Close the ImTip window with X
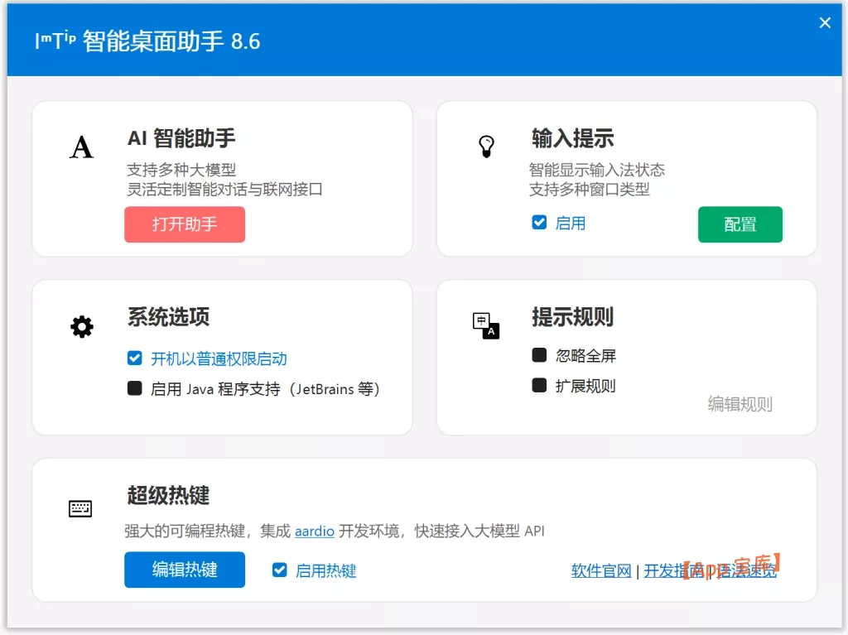This screenshot has height=635, width=848. [825, 22]
